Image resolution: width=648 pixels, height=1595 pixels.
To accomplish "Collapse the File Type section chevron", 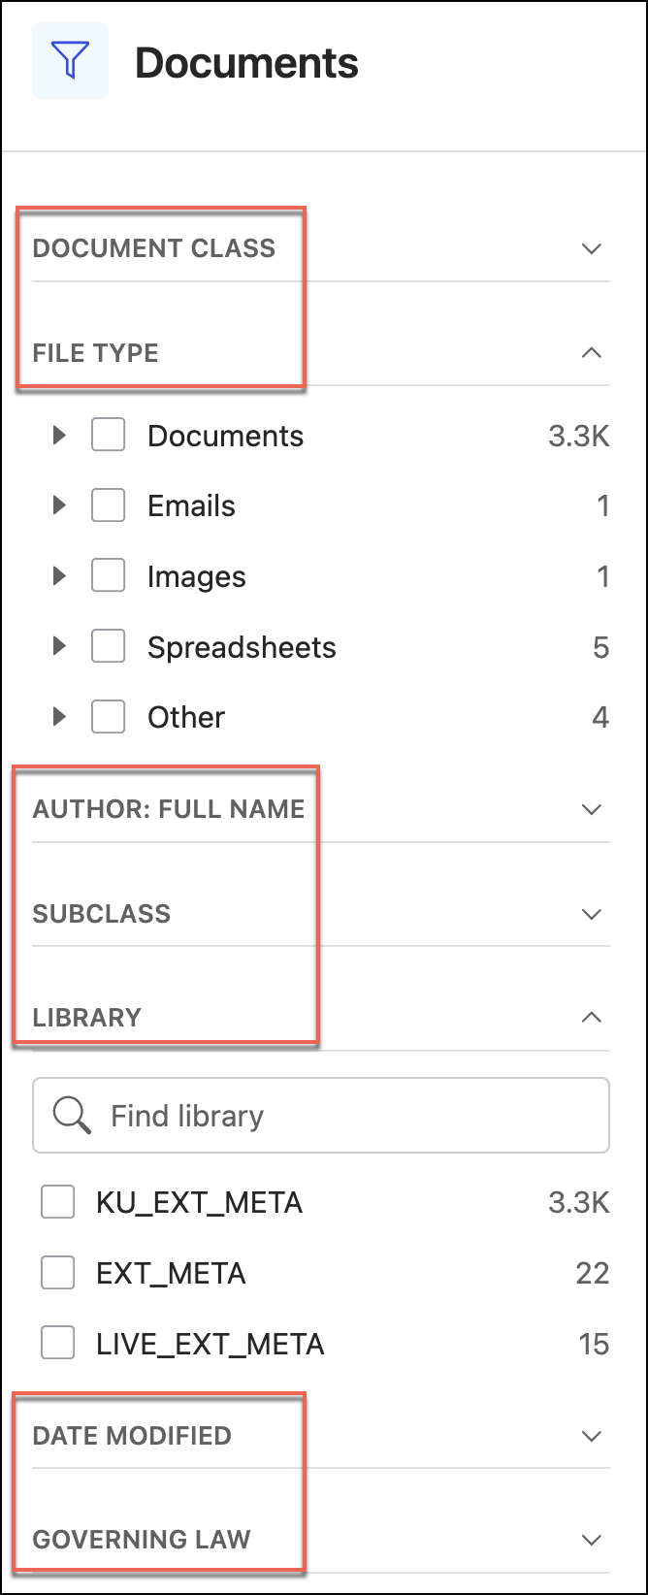I will click(591, 352).
